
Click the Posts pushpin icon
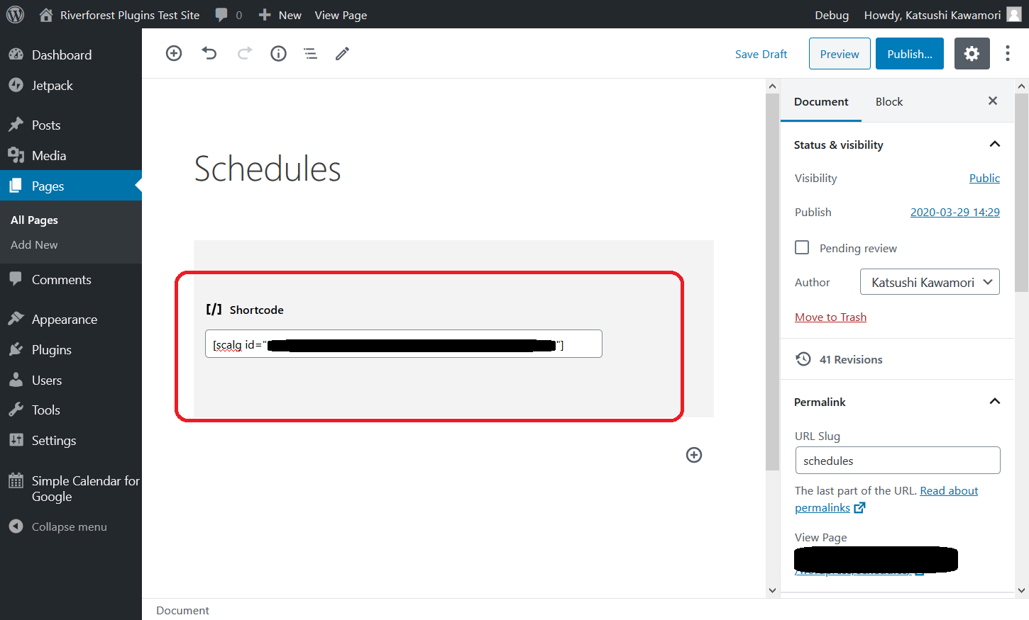pyautogui.click(x=16, y=125)
